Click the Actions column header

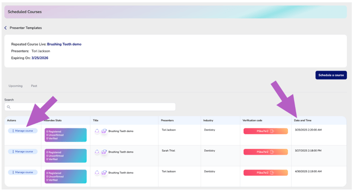point(11,120)
